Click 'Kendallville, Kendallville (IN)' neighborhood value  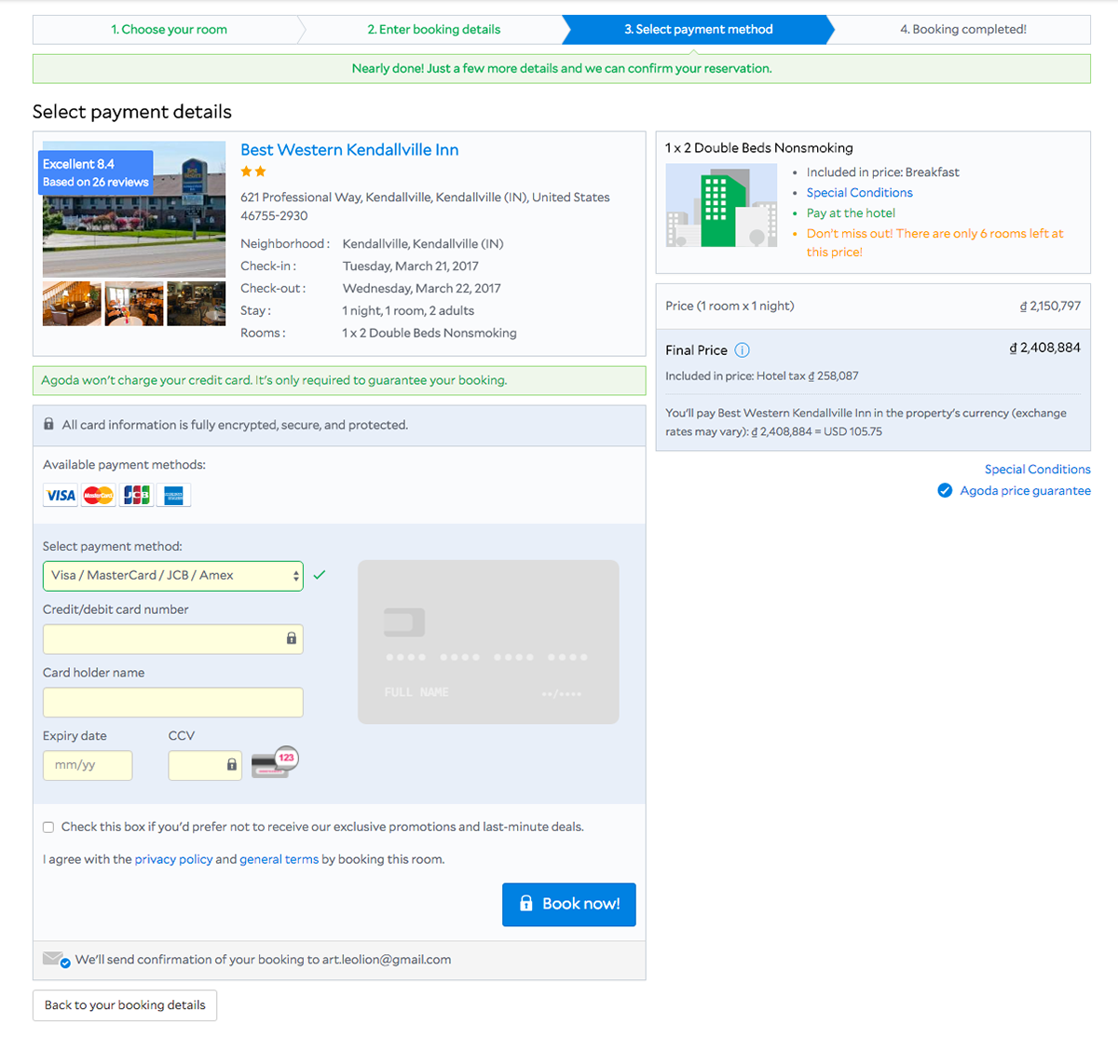click(423, 244)
